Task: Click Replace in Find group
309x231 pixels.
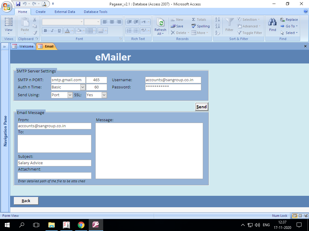Action: click(x=289, y=20)
